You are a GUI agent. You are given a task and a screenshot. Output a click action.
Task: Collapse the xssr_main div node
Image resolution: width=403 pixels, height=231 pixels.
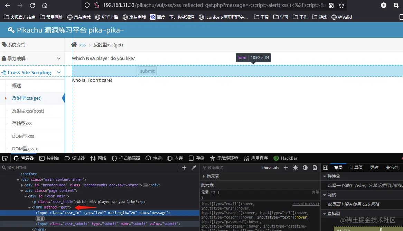(26, 196)
